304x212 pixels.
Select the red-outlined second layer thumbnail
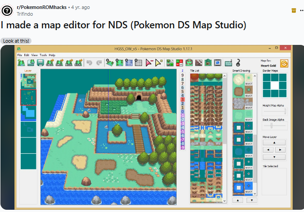click(x=28, y=97)
